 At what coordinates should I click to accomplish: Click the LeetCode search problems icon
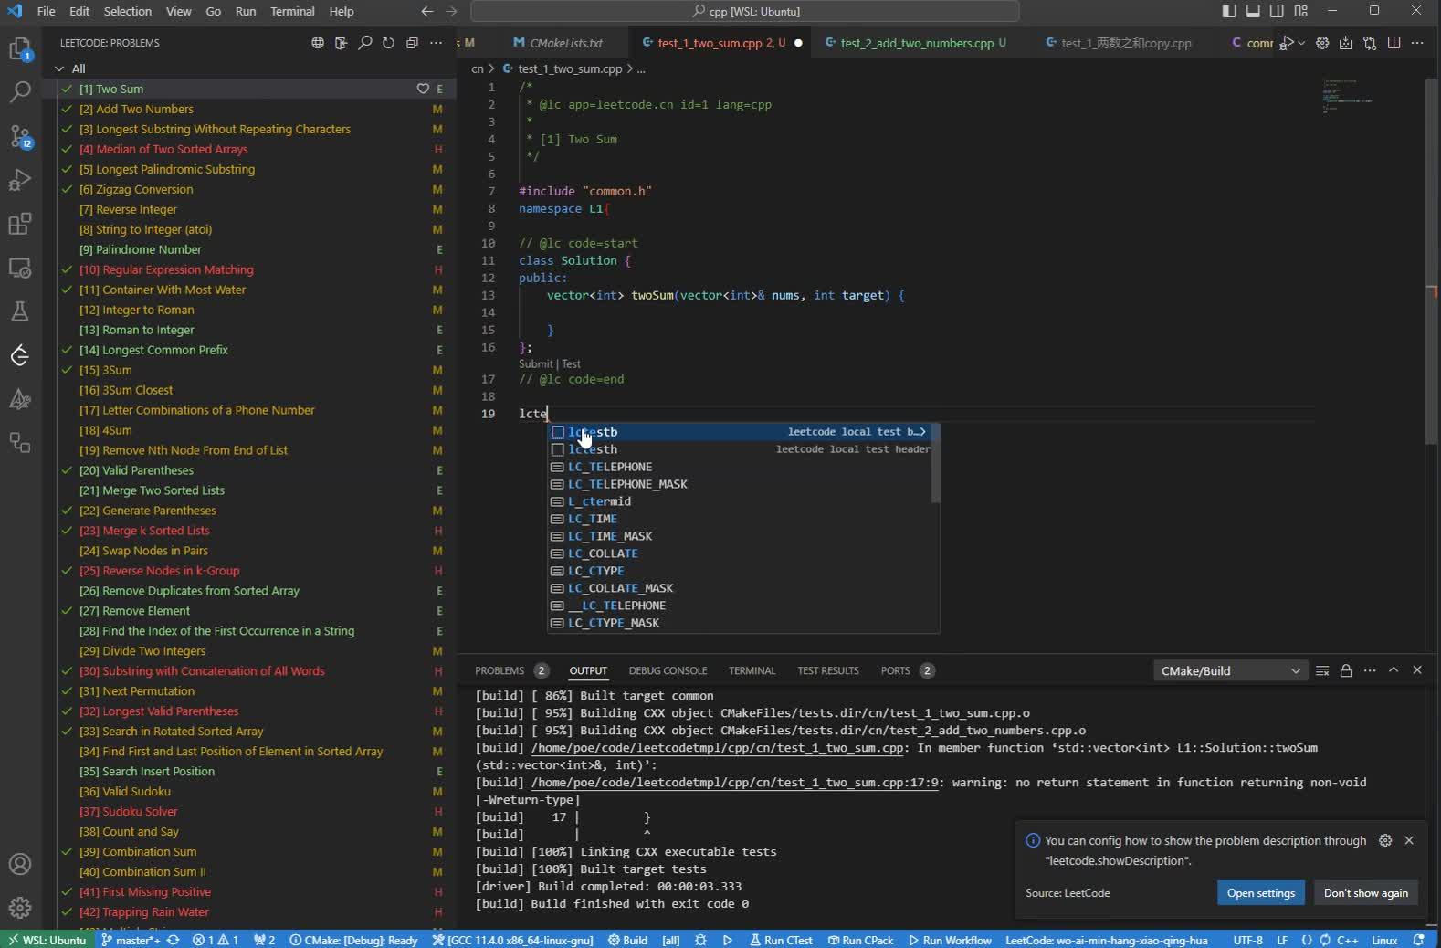(x=365, y=43)
